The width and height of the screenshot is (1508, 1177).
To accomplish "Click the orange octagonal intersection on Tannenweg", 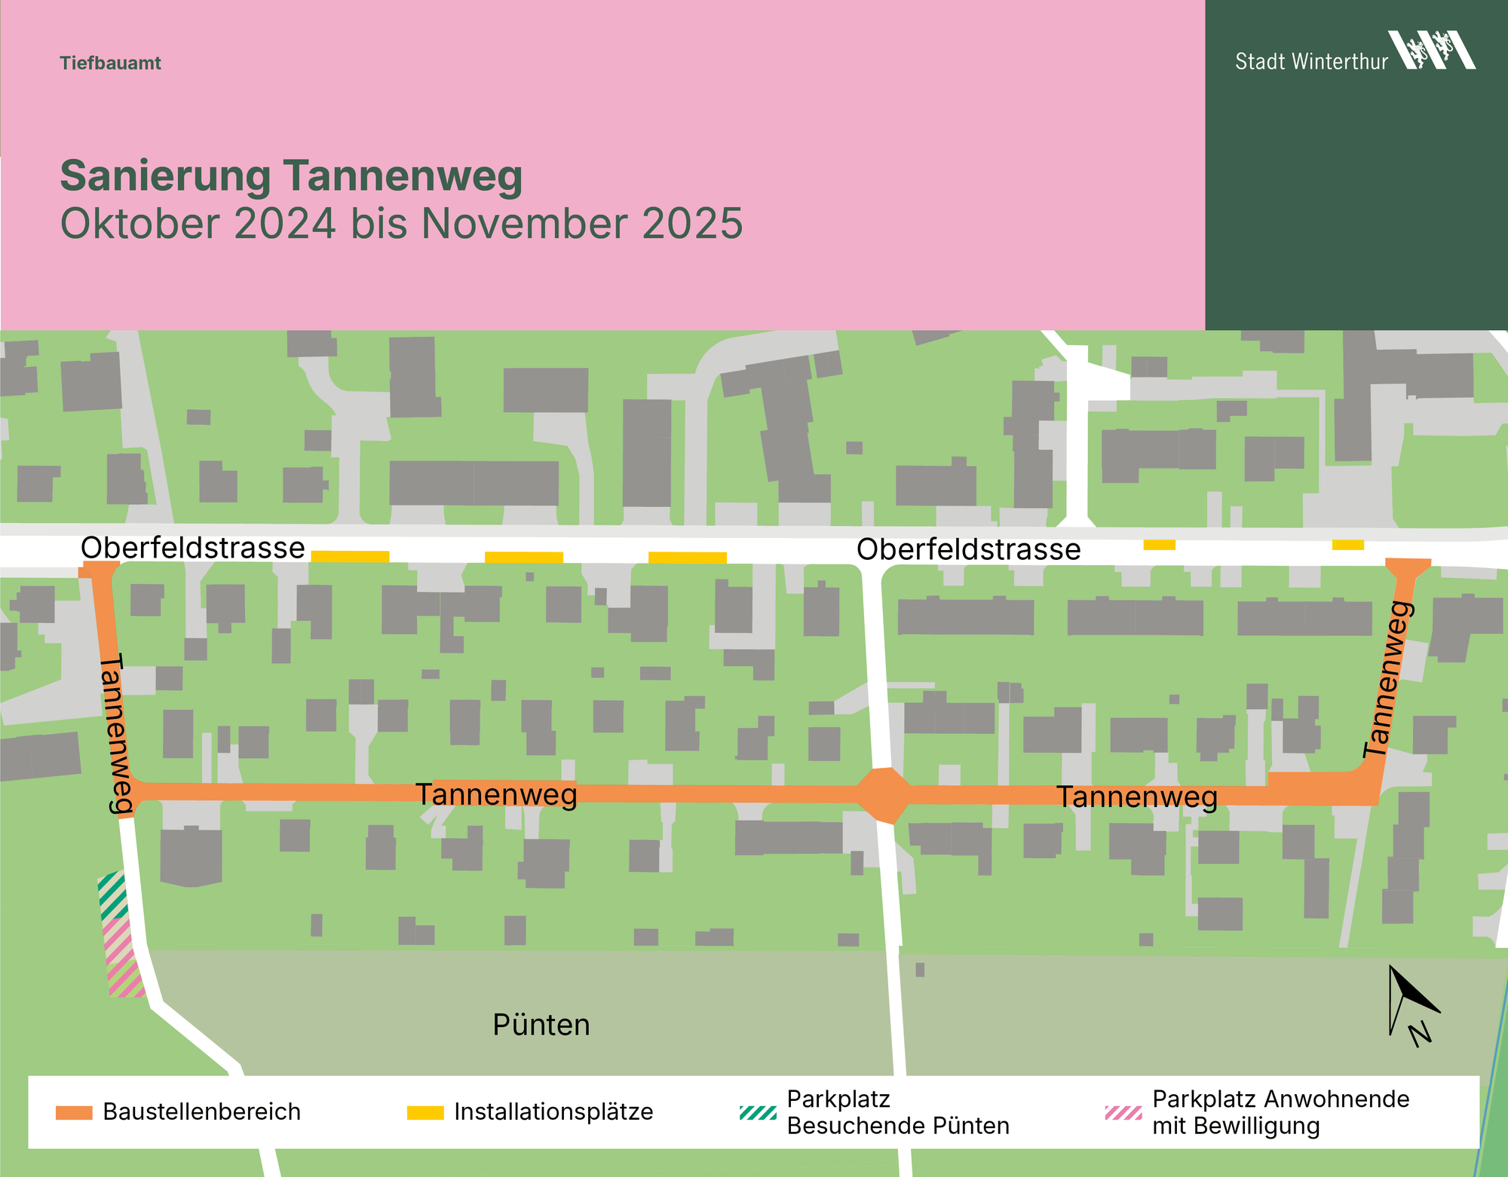I will coord(883,795).
